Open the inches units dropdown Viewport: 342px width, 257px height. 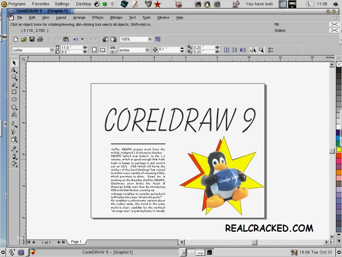point(147,50)
